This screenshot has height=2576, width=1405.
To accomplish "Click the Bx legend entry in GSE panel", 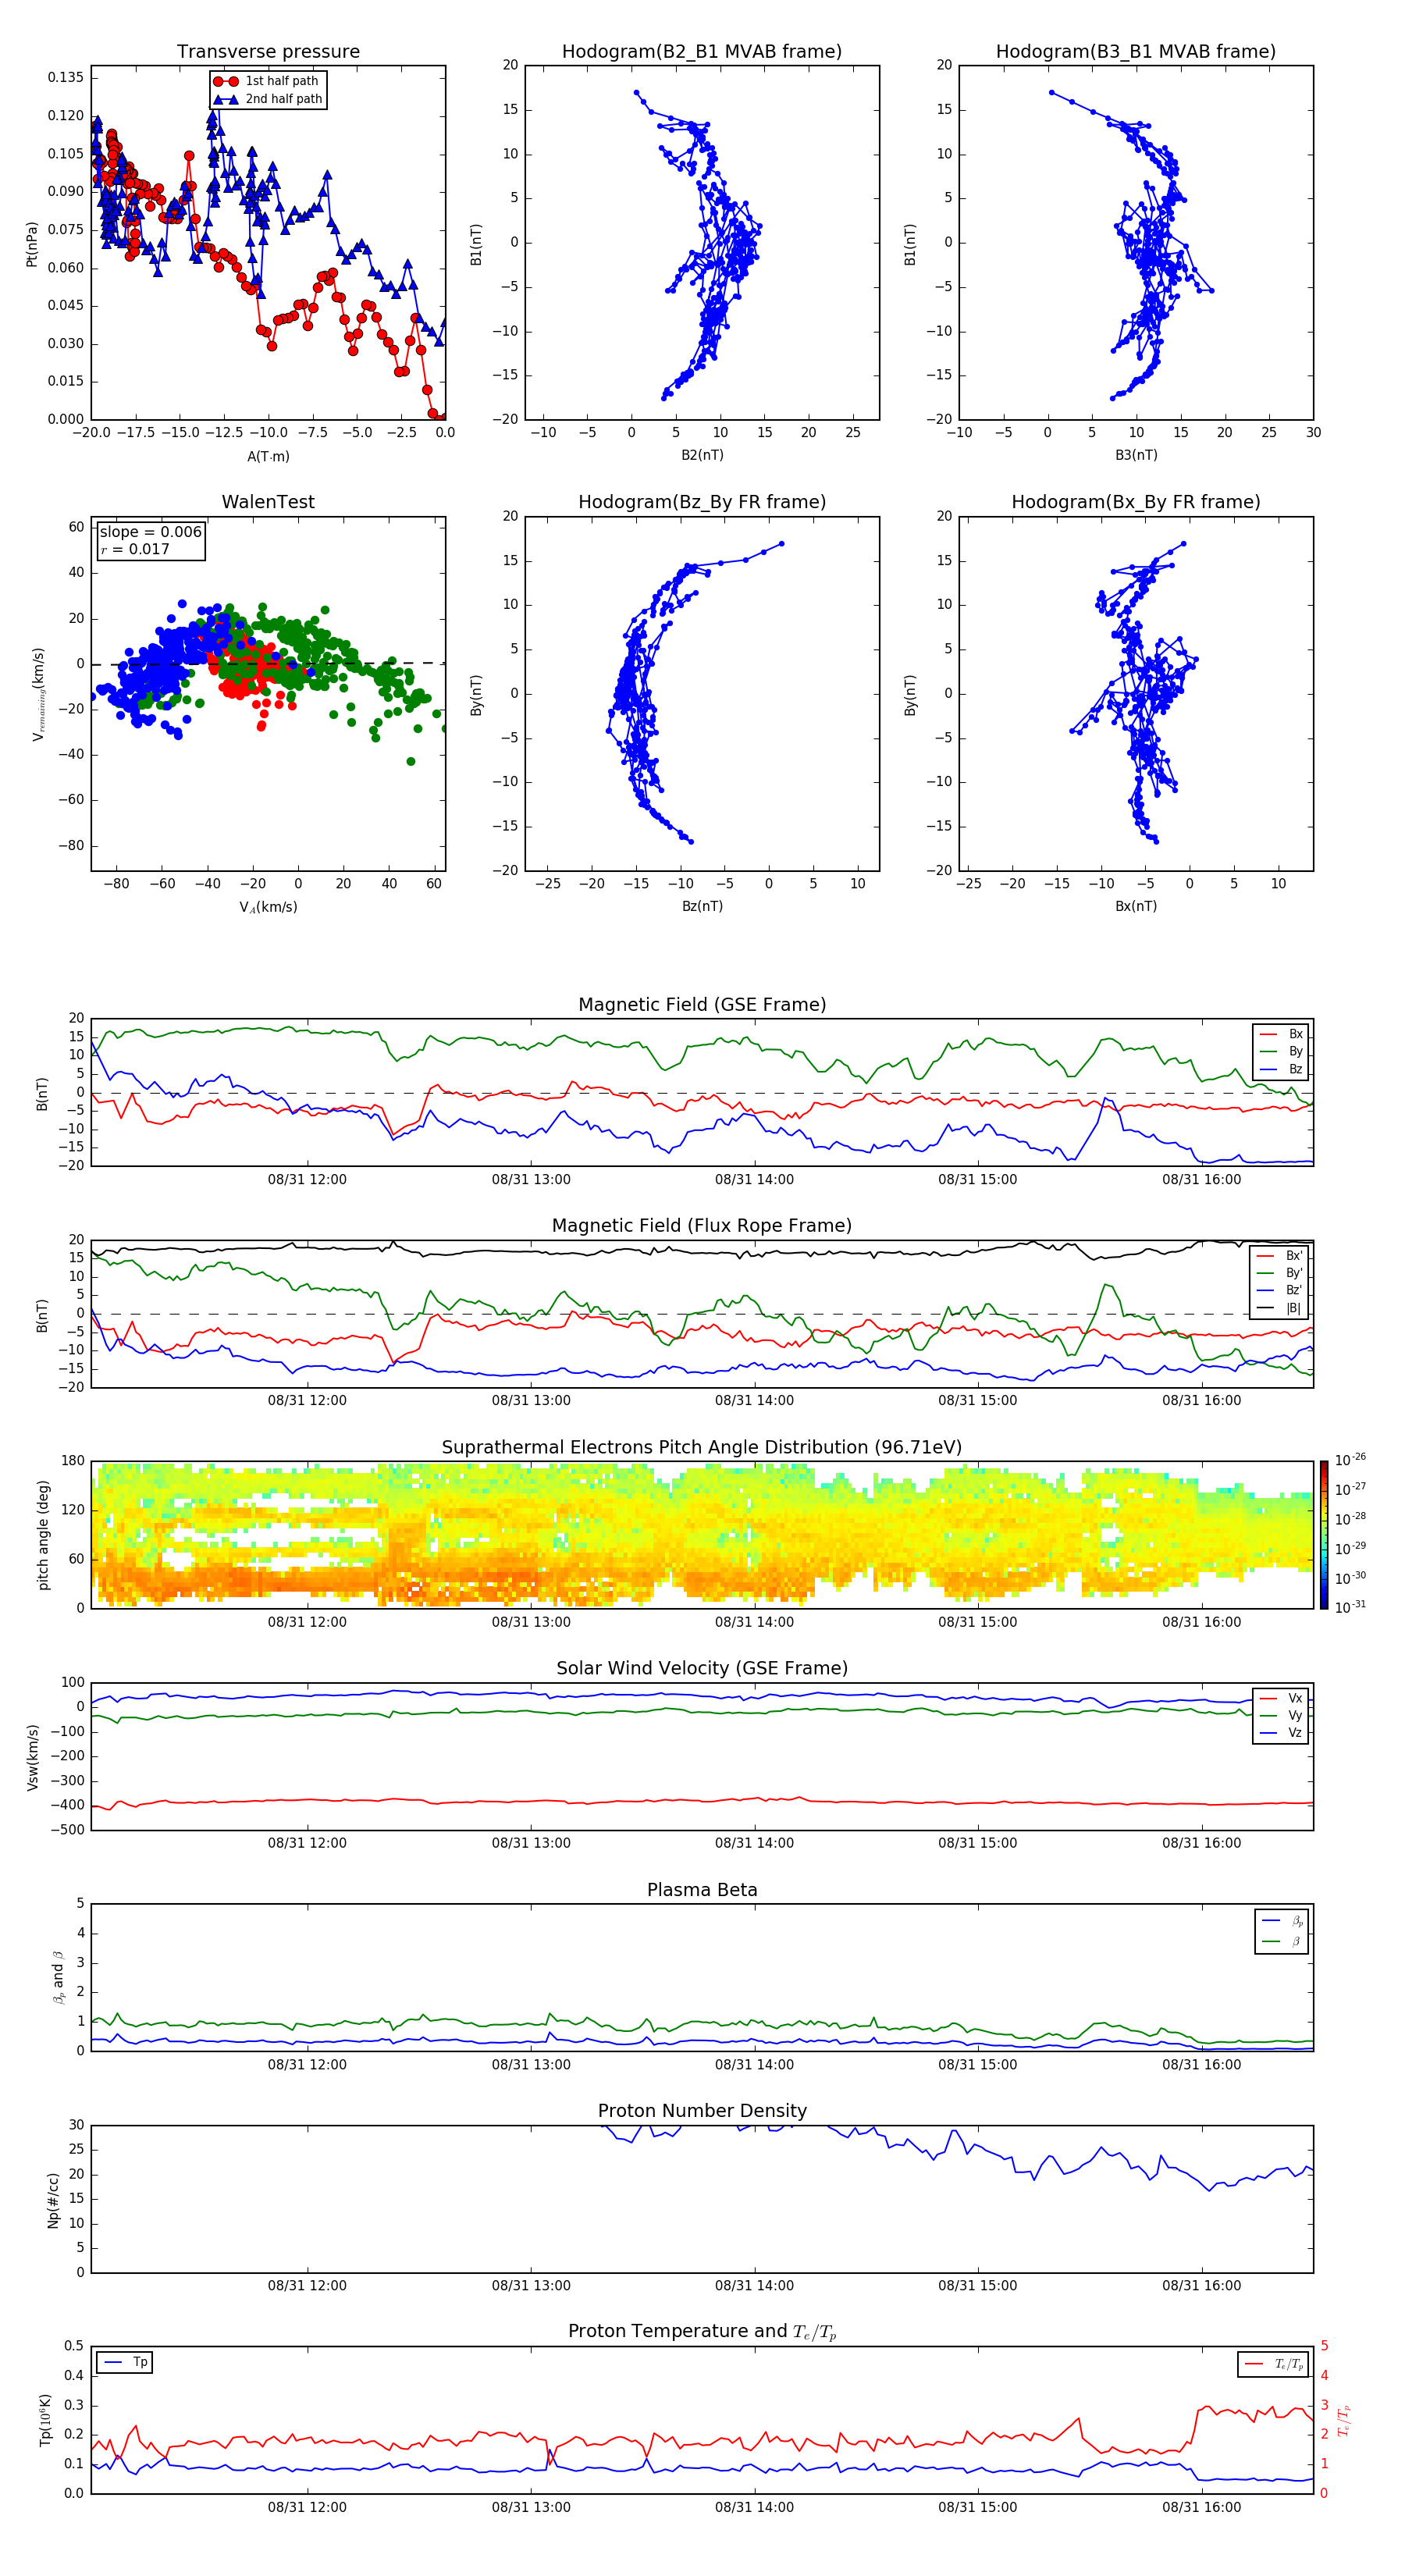I will tap(1281, 1034).
